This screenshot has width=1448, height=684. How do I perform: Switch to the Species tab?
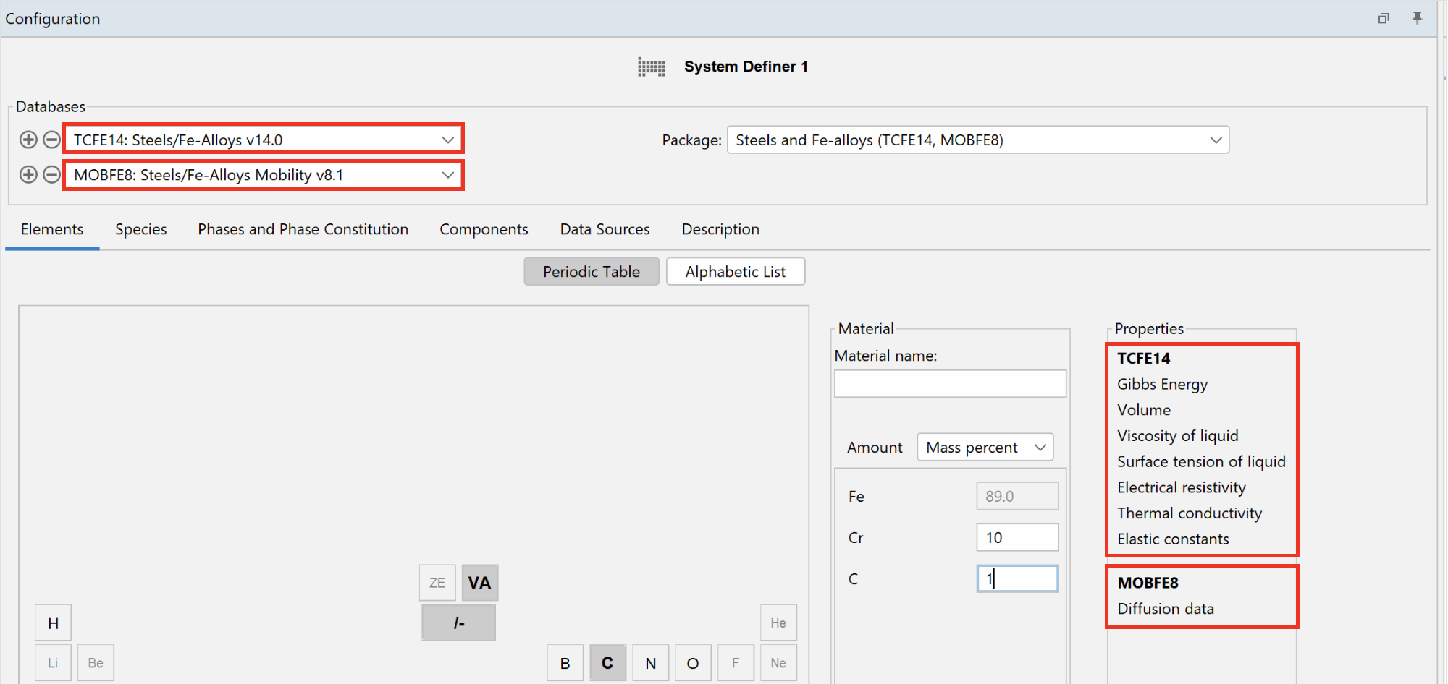pos(140,228)
